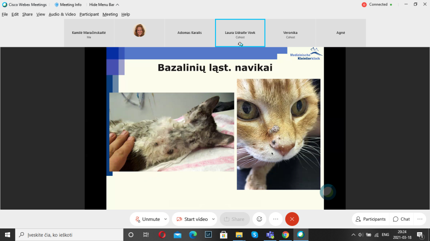Open Meeting Info
Image resolution: width=430 pixels, height=241 pixels.
(68, 5)
